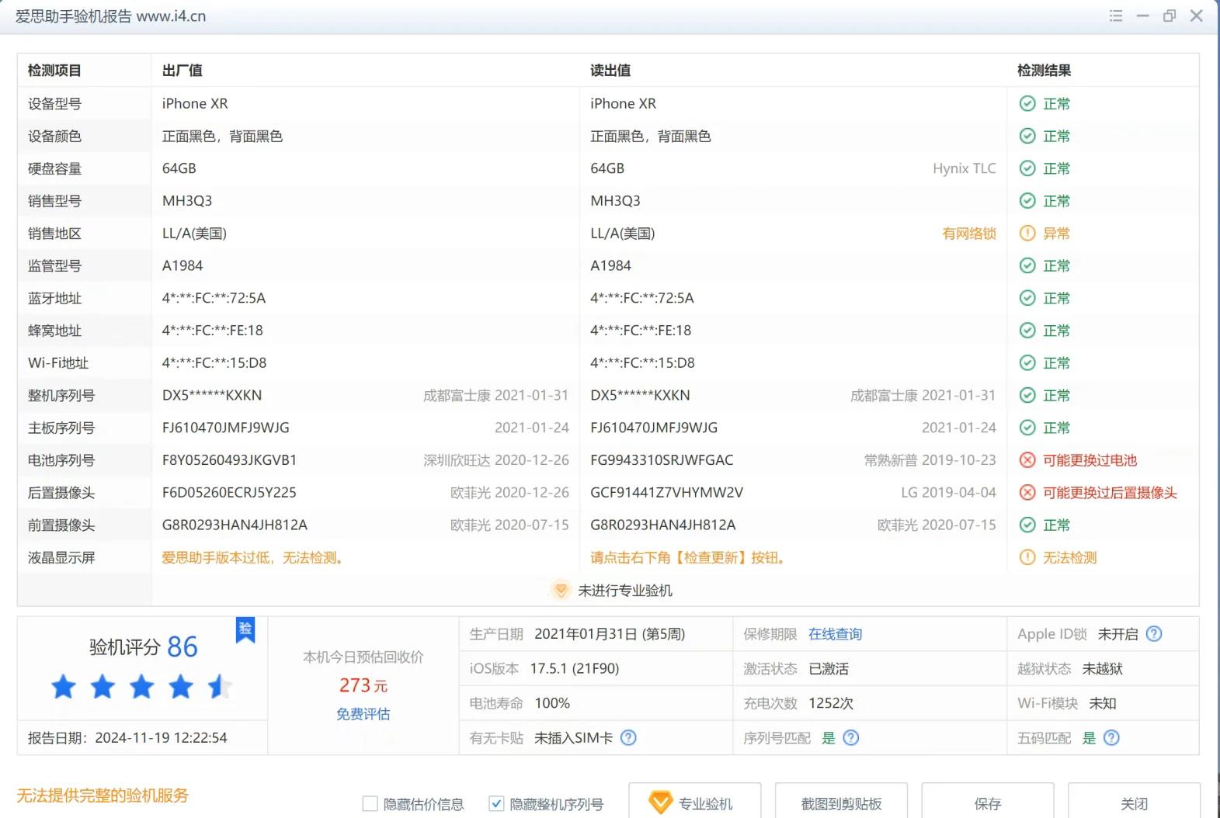This screenshot has height=818, width=1220.
Task: Click the iOS version 17.5.1 (21F90)
Action: 575,668
